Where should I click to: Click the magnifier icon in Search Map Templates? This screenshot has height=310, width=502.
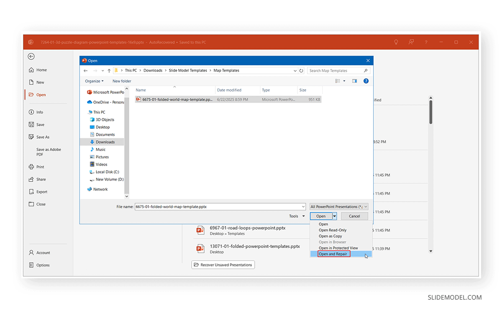click(x=366, y=70)
